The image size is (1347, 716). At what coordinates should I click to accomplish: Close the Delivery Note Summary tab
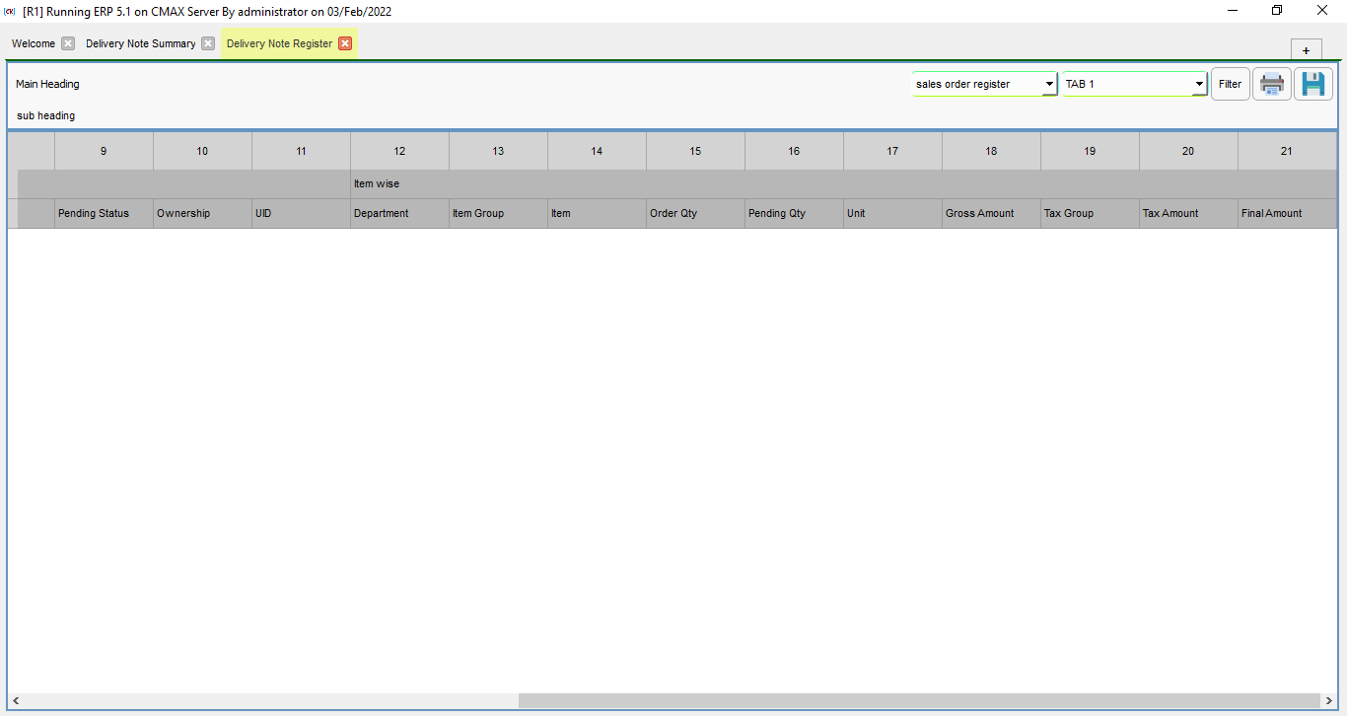pos(207,43)
